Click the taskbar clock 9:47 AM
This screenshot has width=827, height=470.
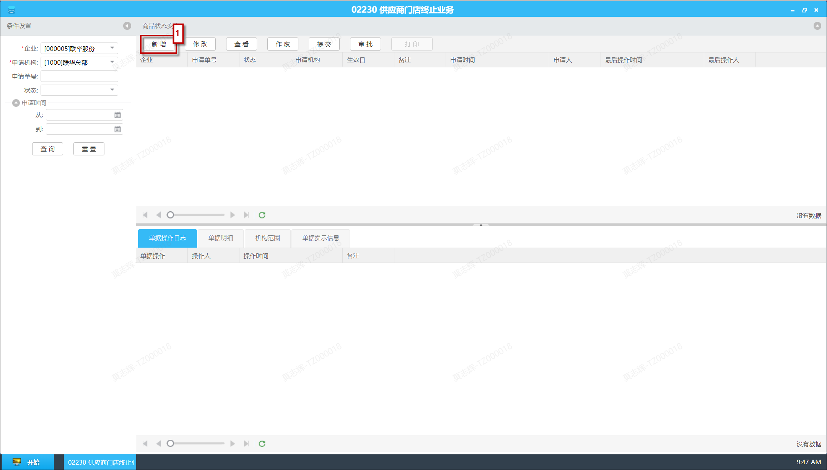click(x=808, y=462)
